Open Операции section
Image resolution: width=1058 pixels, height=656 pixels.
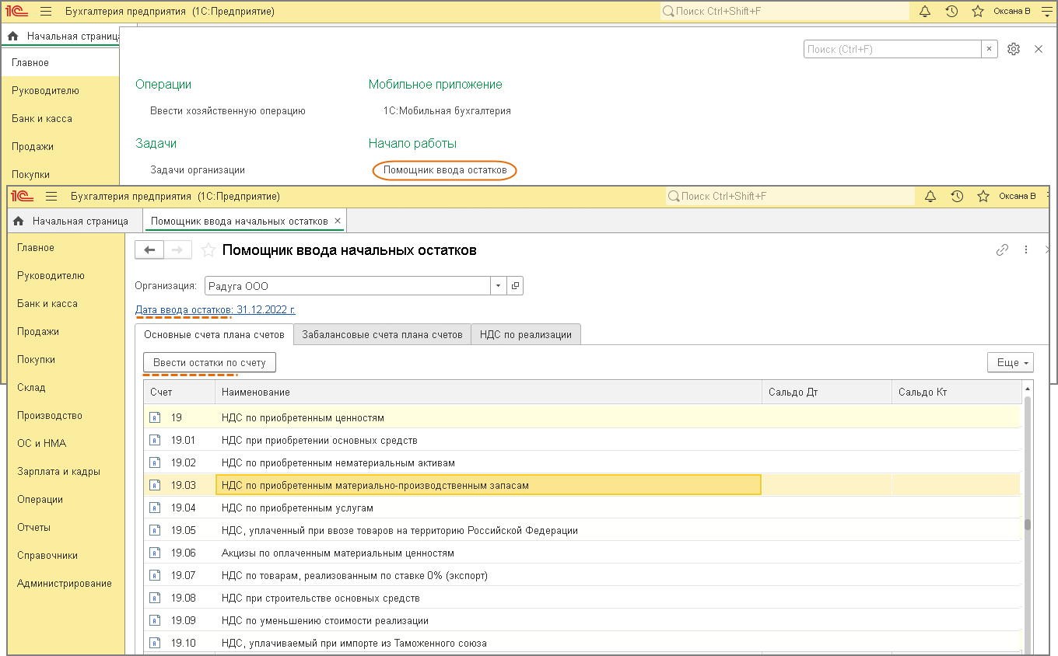[x=40, y=499]
